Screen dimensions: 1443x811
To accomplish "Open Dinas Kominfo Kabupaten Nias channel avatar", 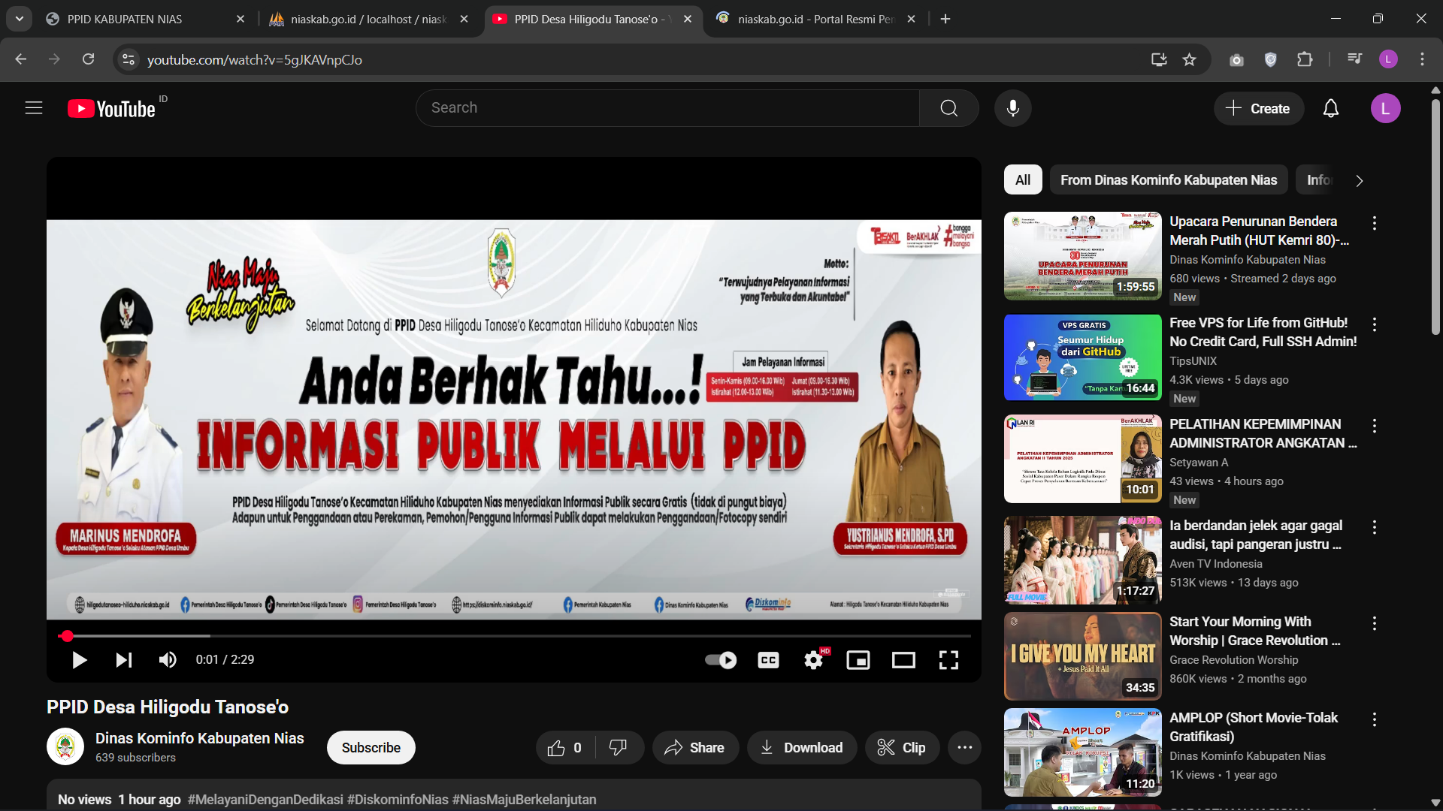I will coord(65,747).
